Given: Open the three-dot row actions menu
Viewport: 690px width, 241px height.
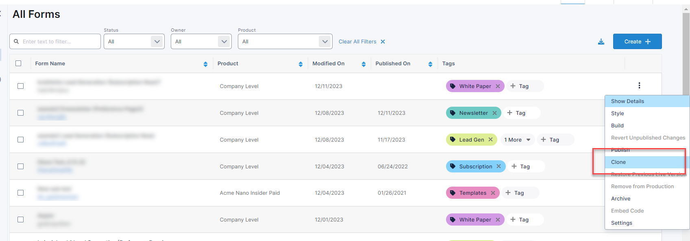Looking at the screenshot, I should [x=639, y=86].
